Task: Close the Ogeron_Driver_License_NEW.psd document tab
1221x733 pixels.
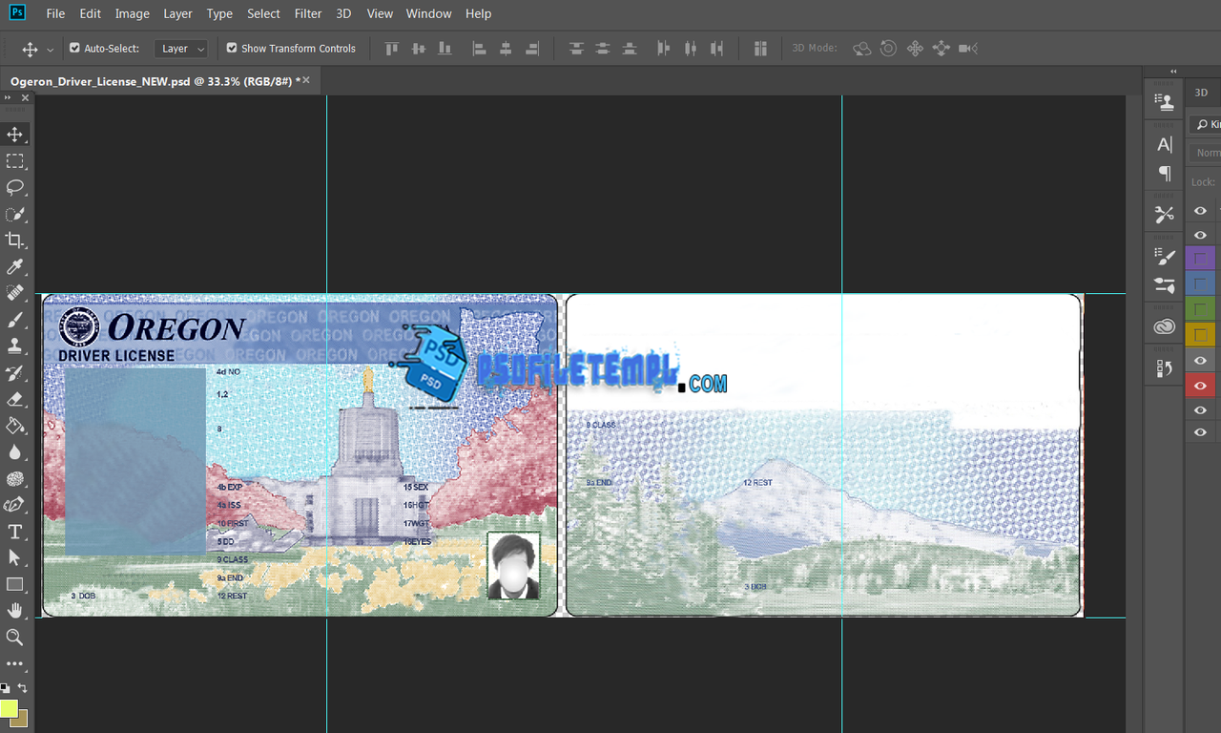Action: coord(307,80)
